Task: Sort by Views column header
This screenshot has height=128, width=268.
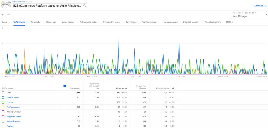Action: 118,88
